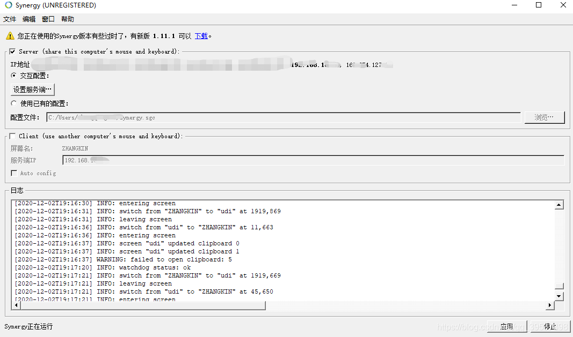
Task: Close the Synergy window
Action: click(x=563, y=5)
